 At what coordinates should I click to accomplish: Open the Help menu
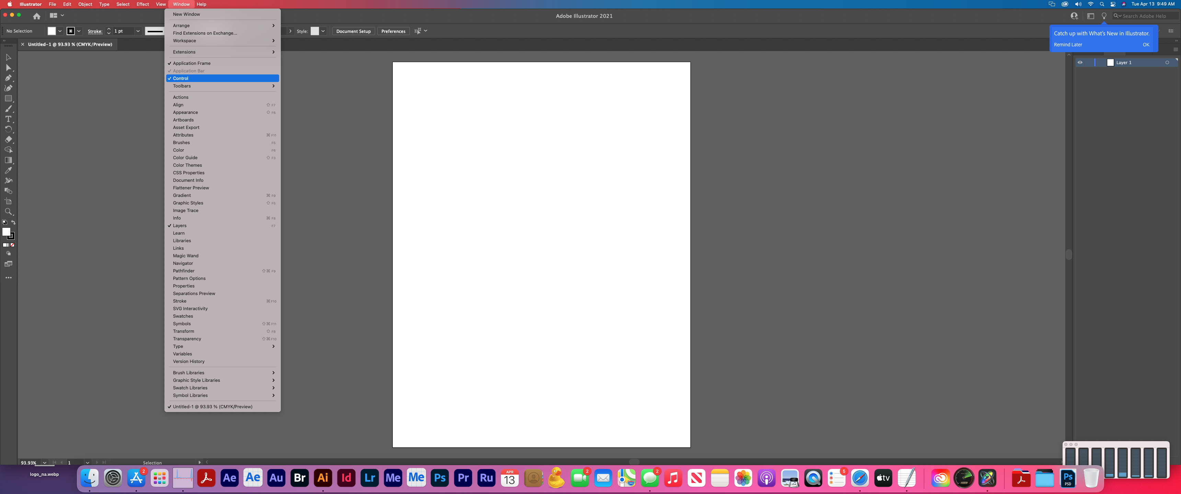click(x=201, y=4)
